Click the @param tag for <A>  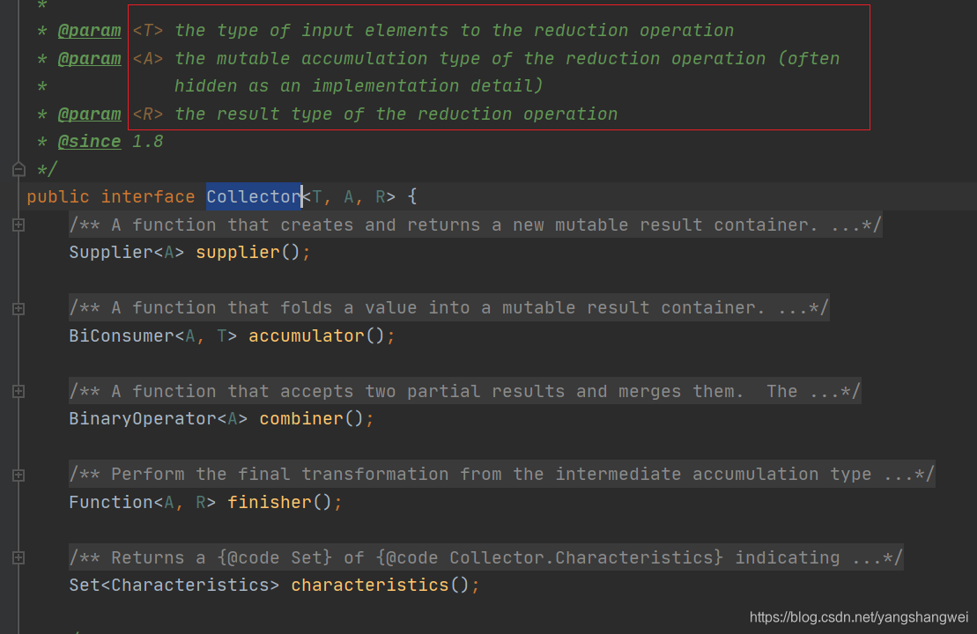(89, 58)
